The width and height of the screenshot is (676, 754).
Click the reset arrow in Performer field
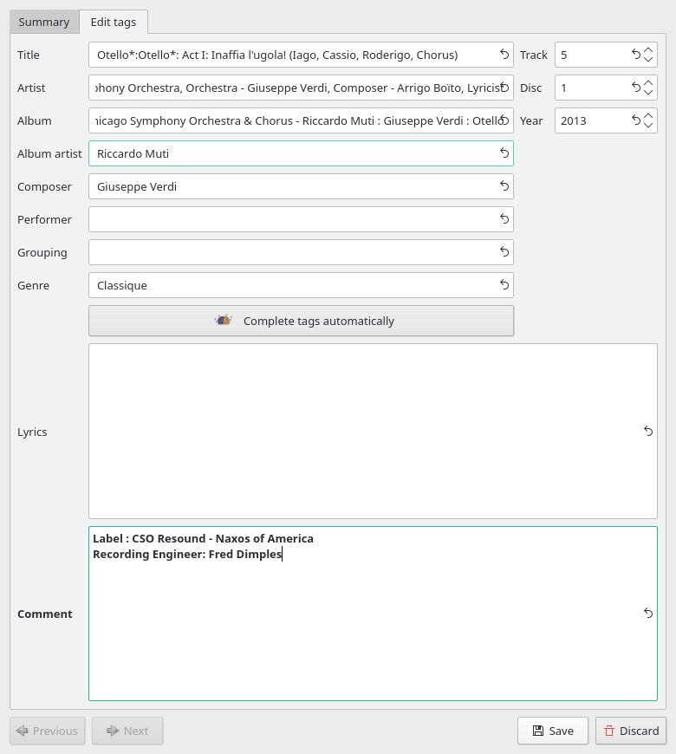tap(504, 219)
